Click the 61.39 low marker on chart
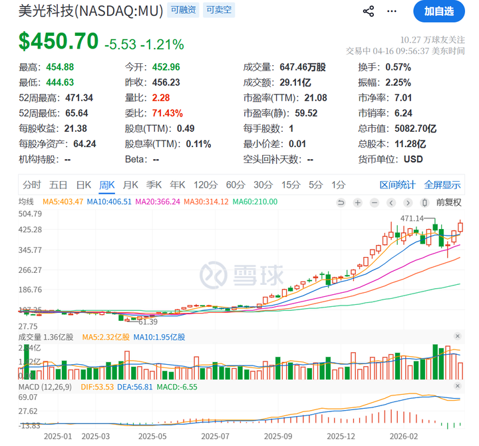Image resolution: width=479 pixels, height=446 pixels. [x=148, y=322]
